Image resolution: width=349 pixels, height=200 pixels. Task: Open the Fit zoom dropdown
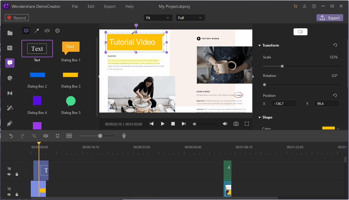158,18
